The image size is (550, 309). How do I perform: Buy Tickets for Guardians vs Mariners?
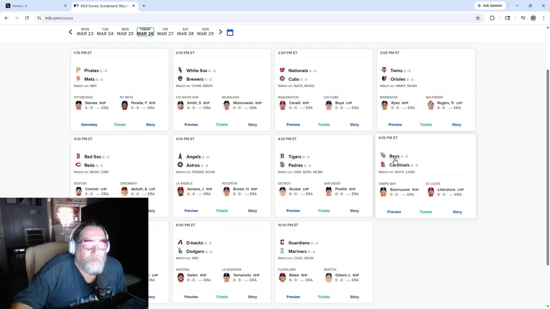(x=324, y=297)
